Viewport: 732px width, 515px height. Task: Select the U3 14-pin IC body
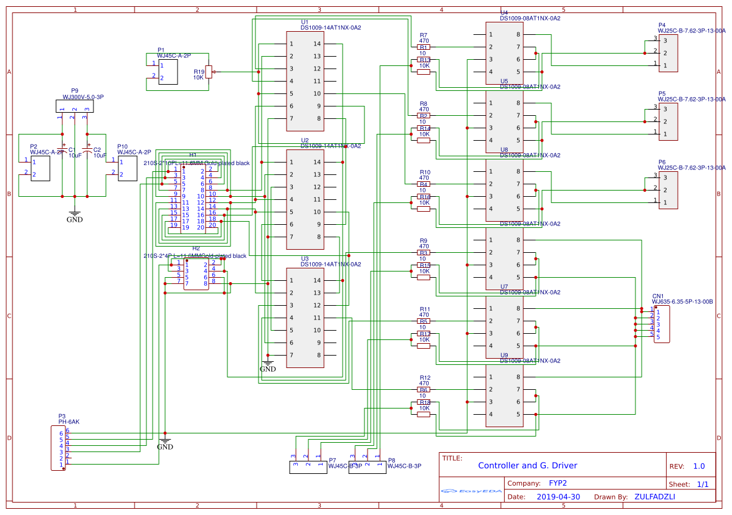(x=305, y=318)
